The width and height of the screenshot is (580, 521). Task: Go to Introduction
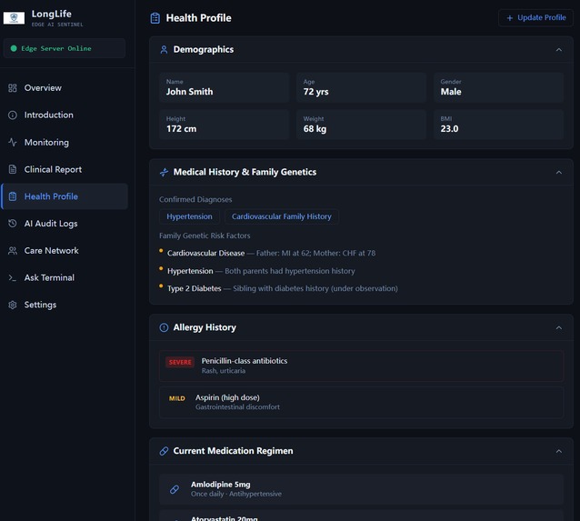tap(65, 115)
